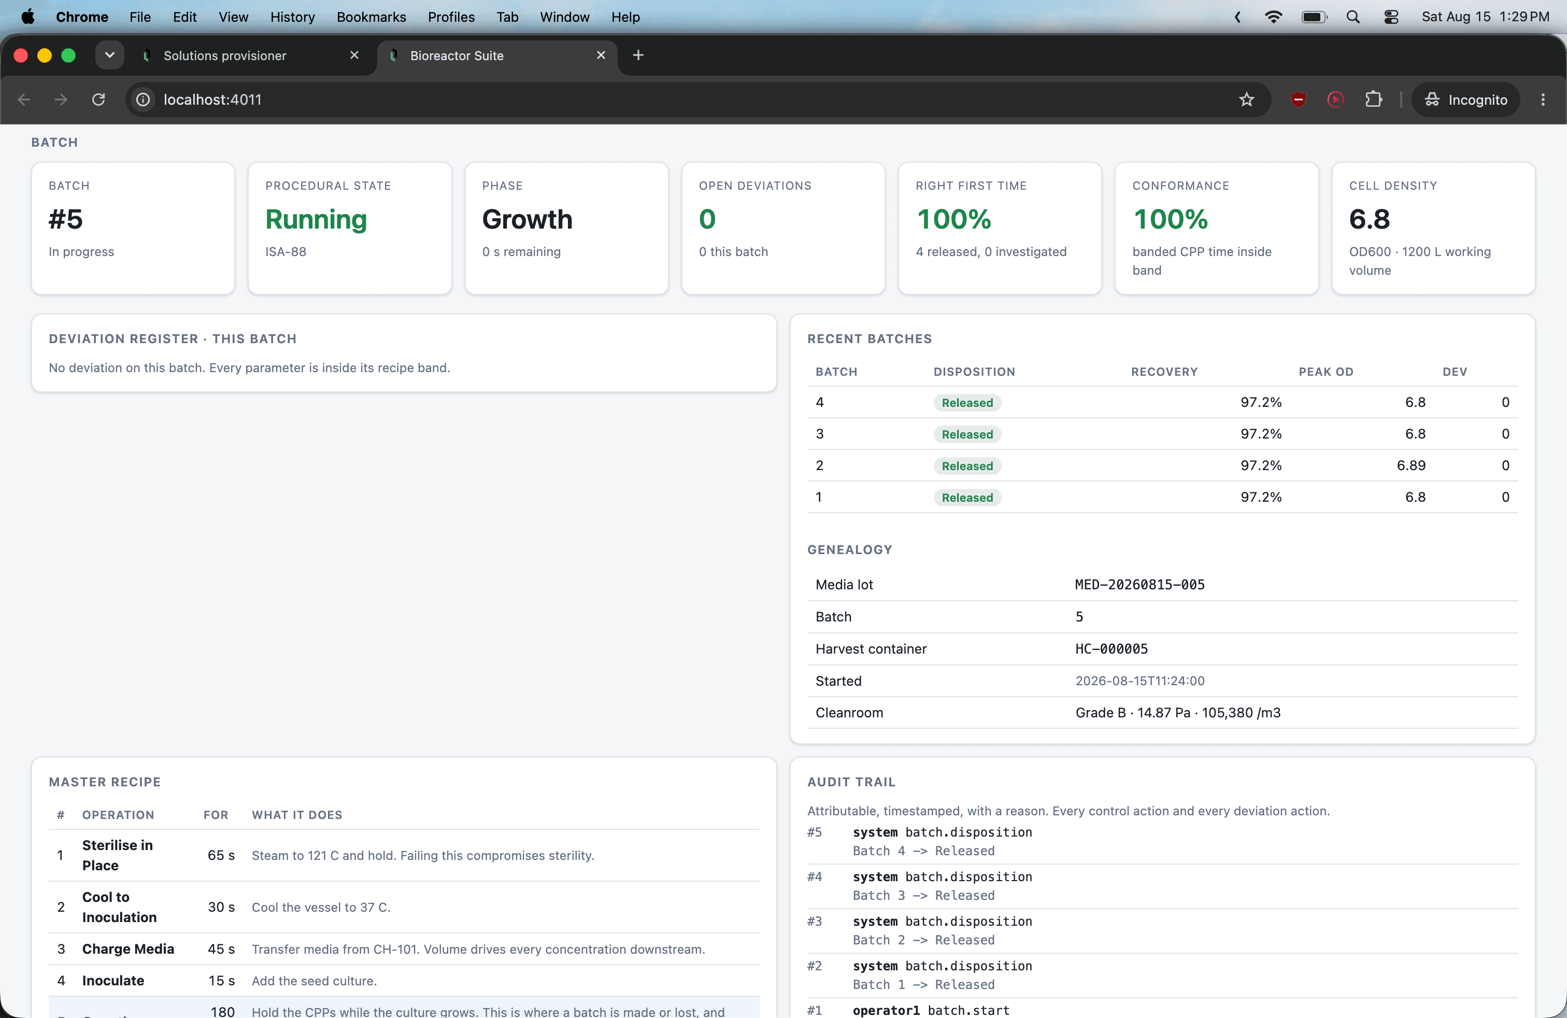View site information icon
1567x1018 pixels.
pyautogui.click(x=143, y=100)
